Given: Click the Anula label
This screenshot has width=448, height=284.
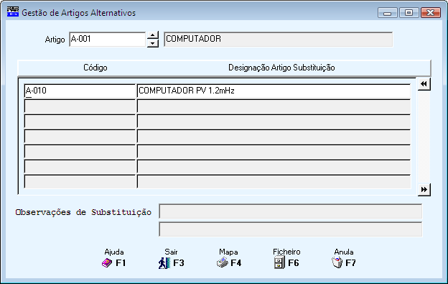Looking at the screenshot, I should [x=344, y=252].
